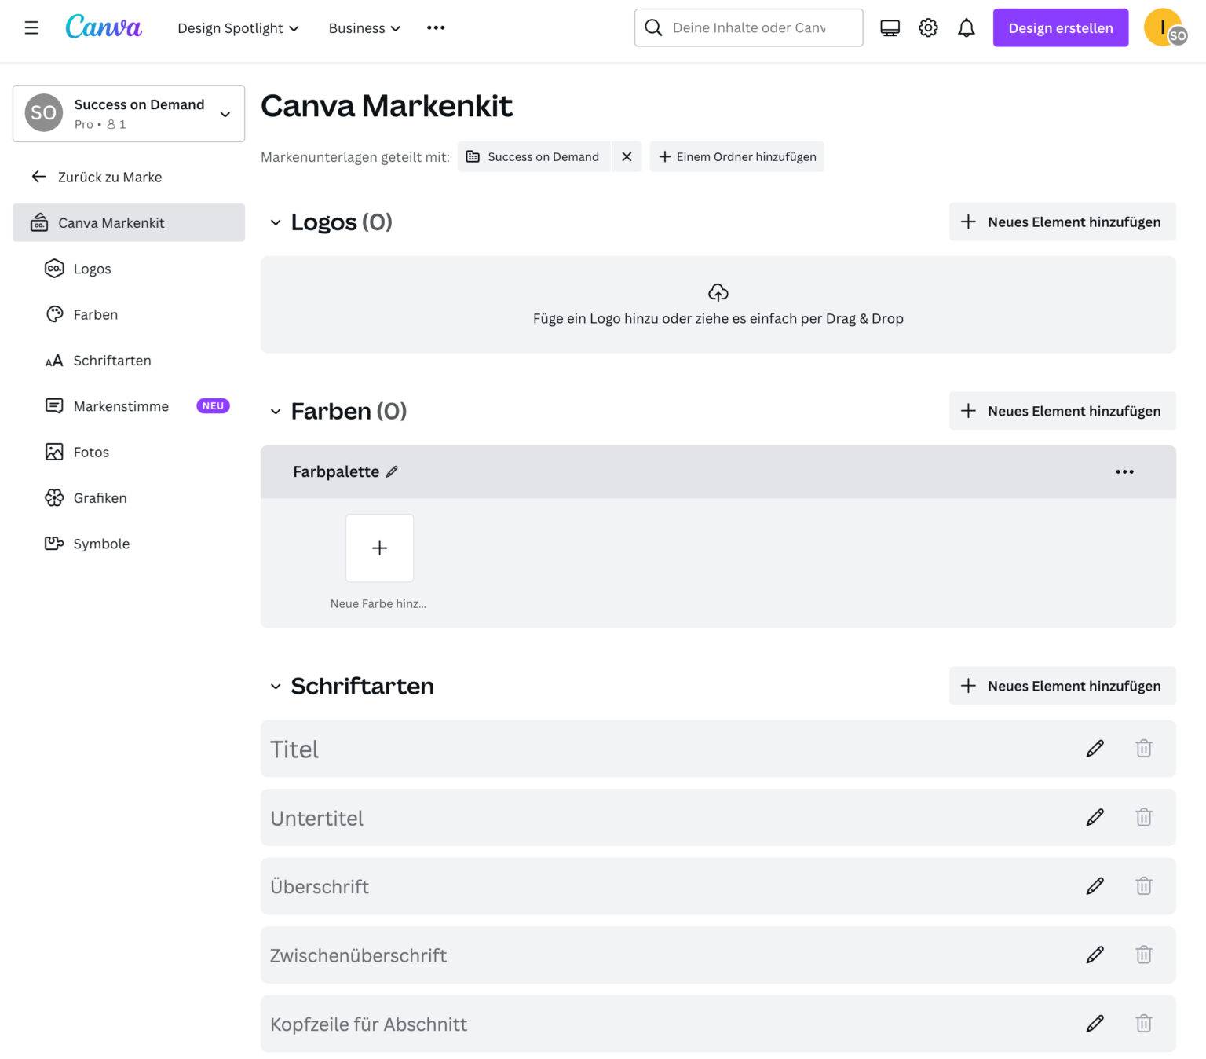The width and height of the screenshot is (1206, 1059).
Task: Open the Design Spotlight menu
Action: 237,27
